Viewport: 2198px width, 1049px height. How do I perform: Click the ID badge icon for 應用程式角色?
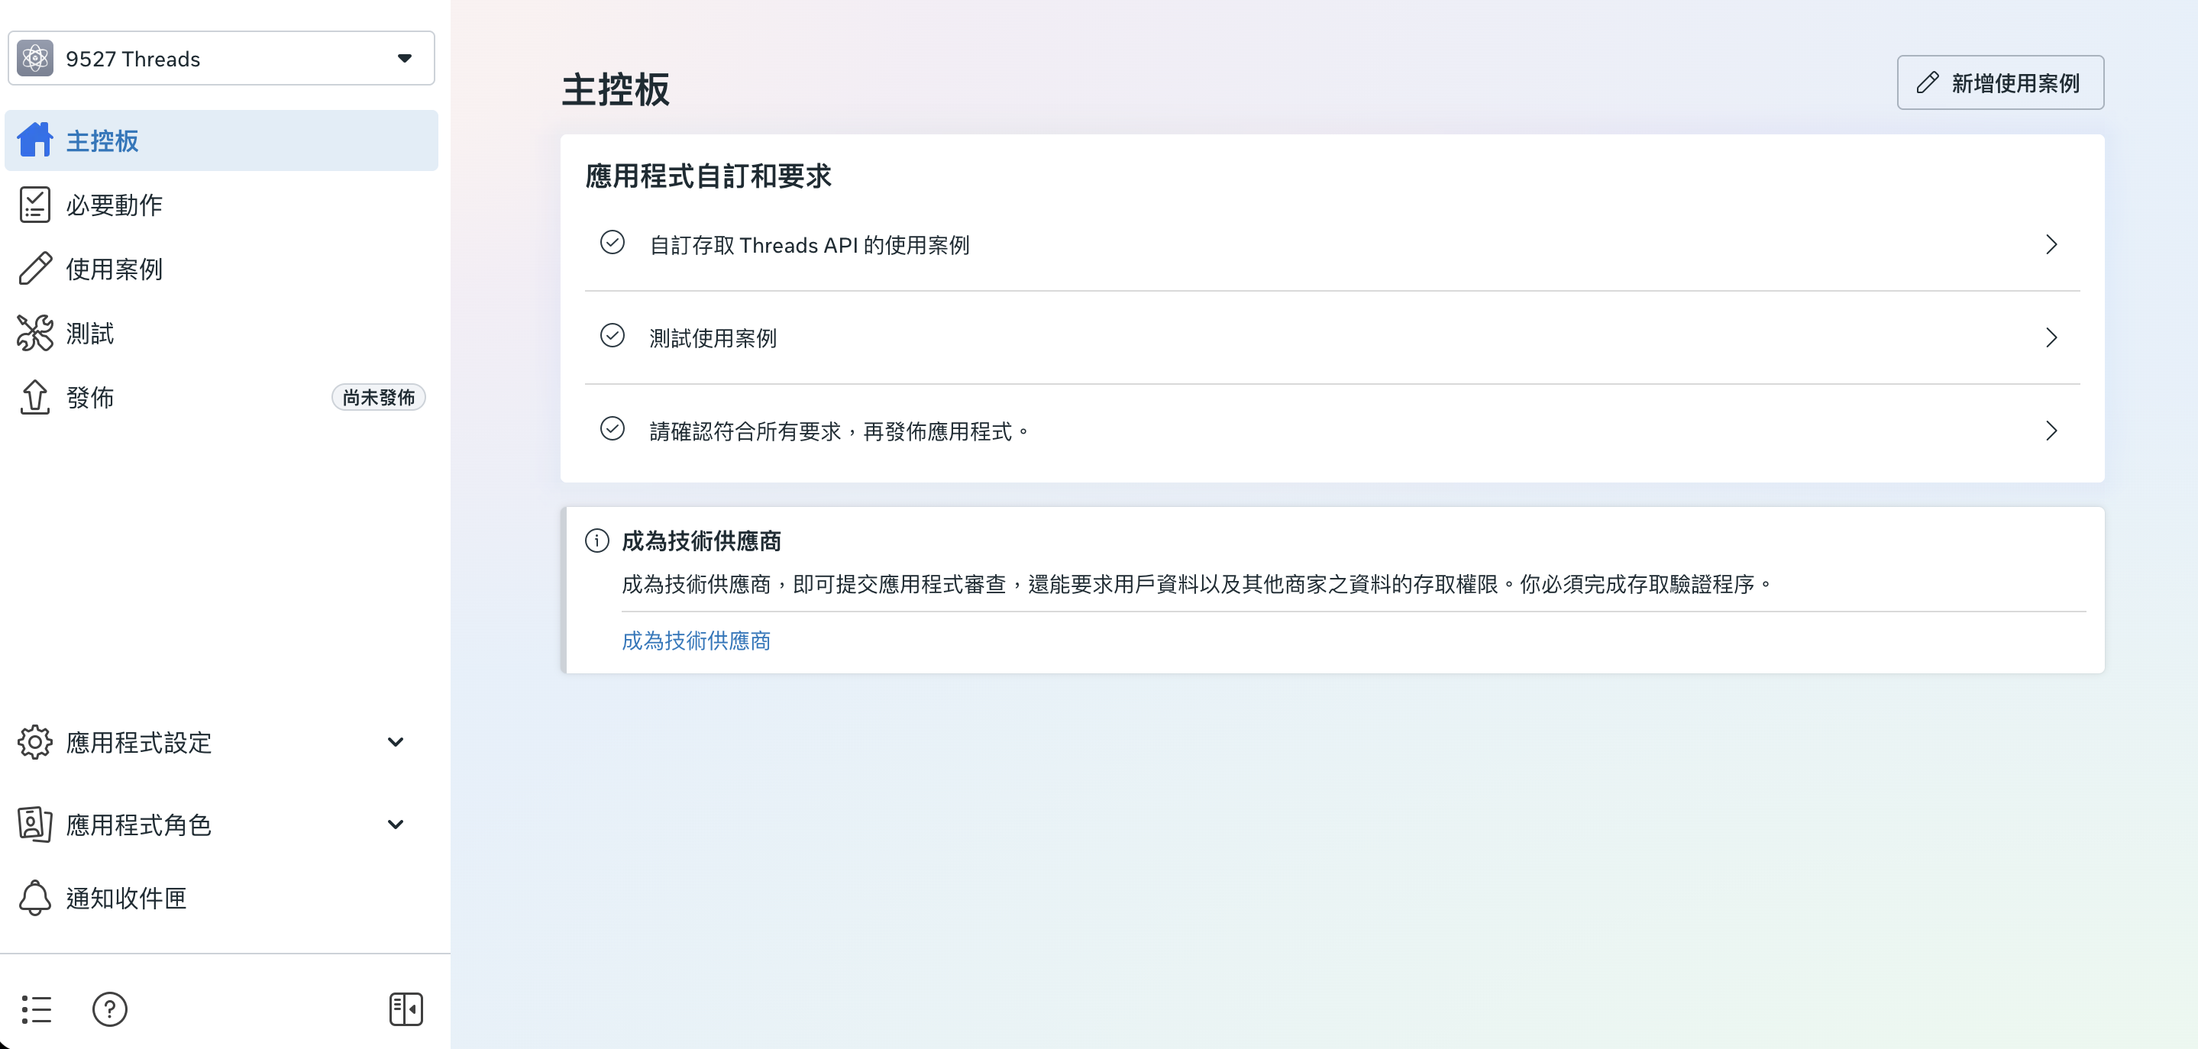click(35, 824)
